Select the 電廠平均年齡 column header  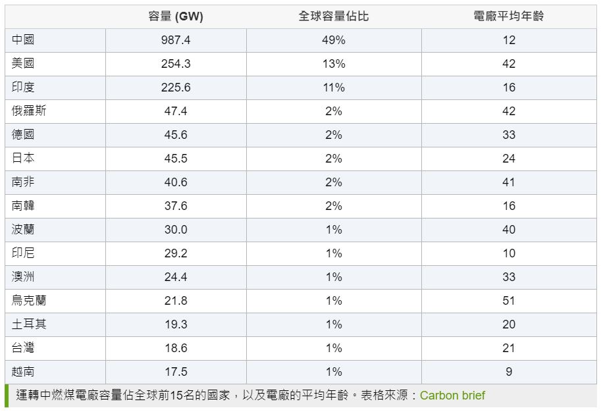(x=509, y=16)
